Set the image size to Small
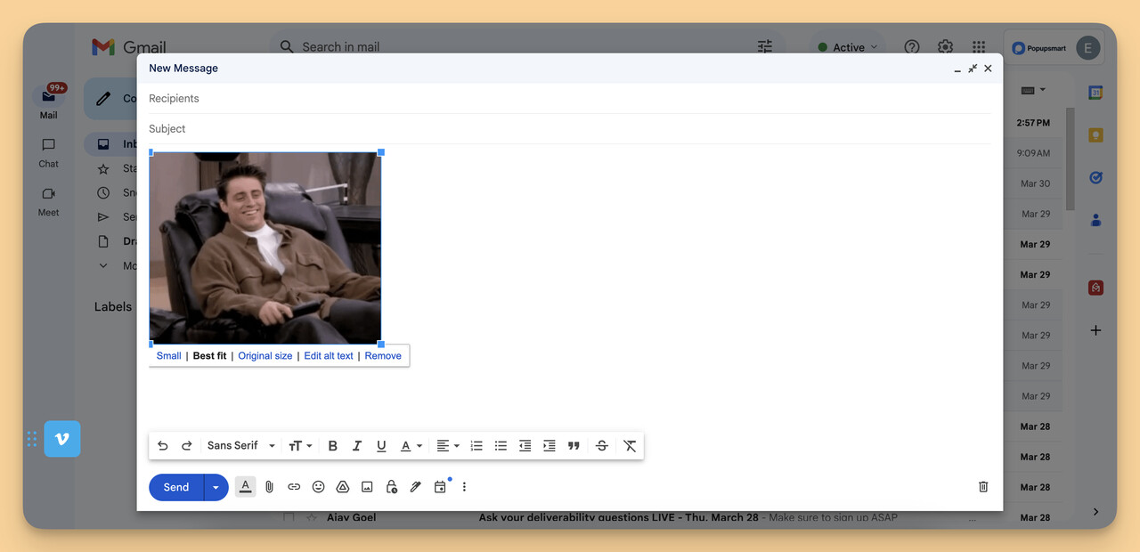The width and height of the screenshot is (1140, 552). 168,356
